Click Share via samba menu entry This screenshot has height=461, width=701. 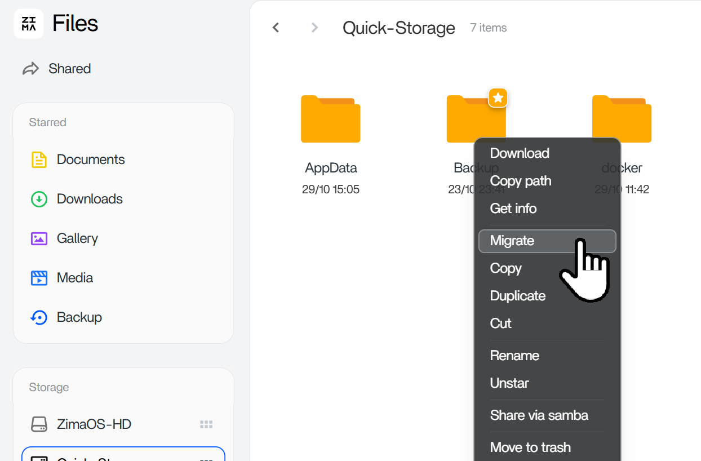[539, 415]
